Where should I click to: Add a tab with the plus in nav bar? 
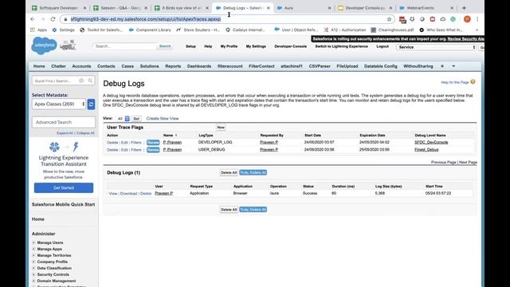[x=442, y=66]
